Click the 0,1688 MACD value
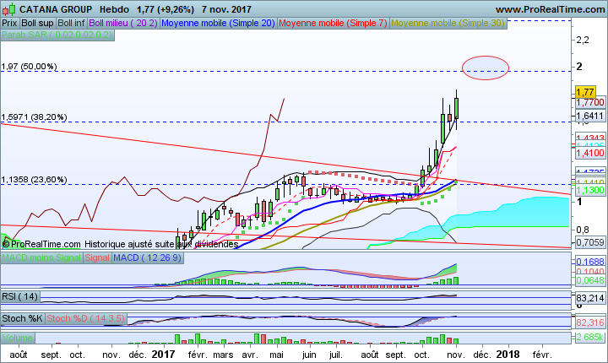Viewport: 608px width, 363px height. (589, 262)
